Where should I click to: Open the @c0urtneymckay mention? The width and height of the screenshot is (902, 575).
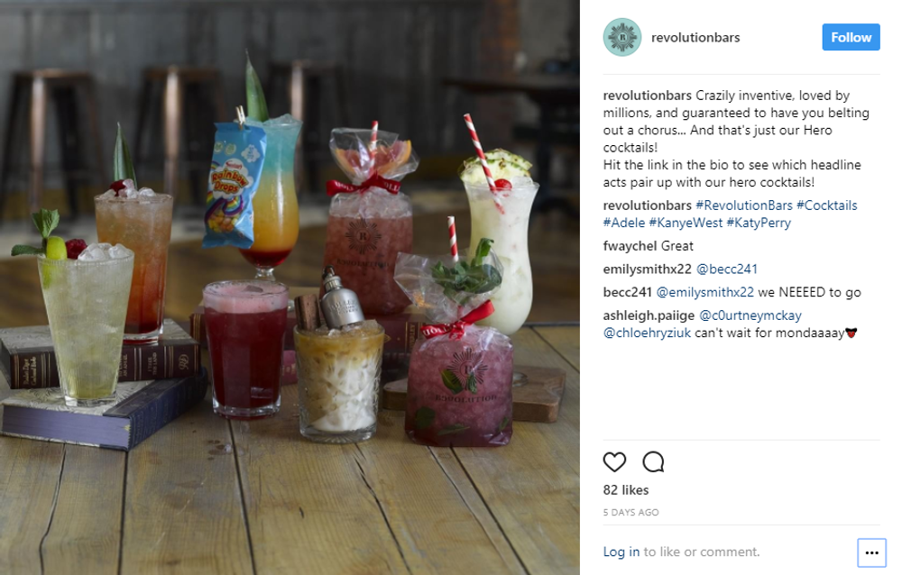pyautogui.click(x=750, y=315)
